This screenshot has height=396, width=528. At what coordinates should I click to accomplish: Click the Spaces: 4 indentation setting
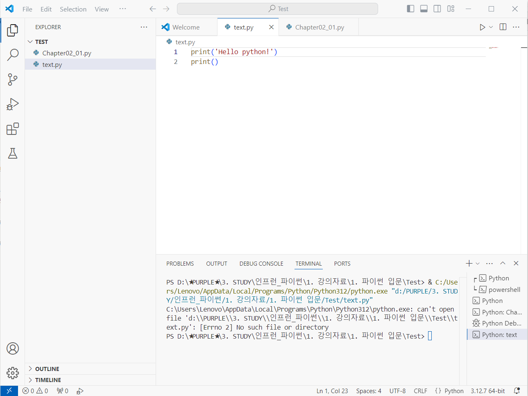coord(369,391)
